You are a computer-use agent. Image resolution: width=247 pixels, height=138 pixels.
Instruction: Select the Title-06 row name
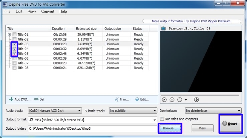click(23, 58)
